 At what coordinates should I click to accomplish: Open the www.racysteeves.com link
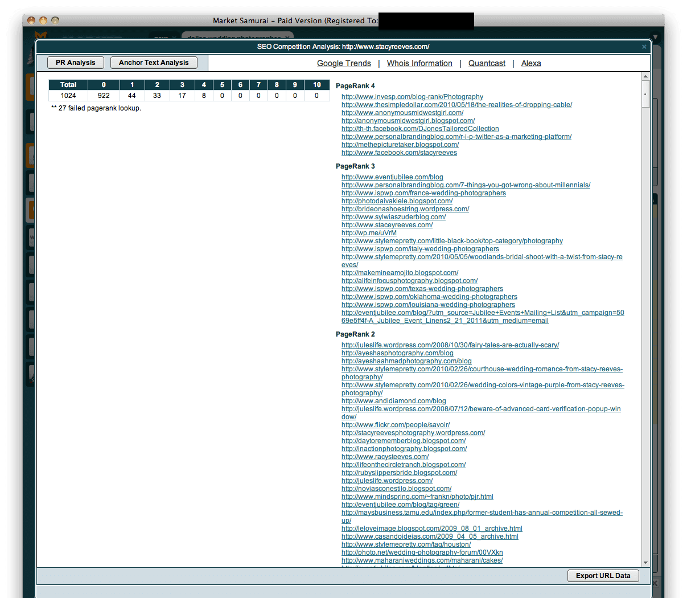tap(385, 457)
